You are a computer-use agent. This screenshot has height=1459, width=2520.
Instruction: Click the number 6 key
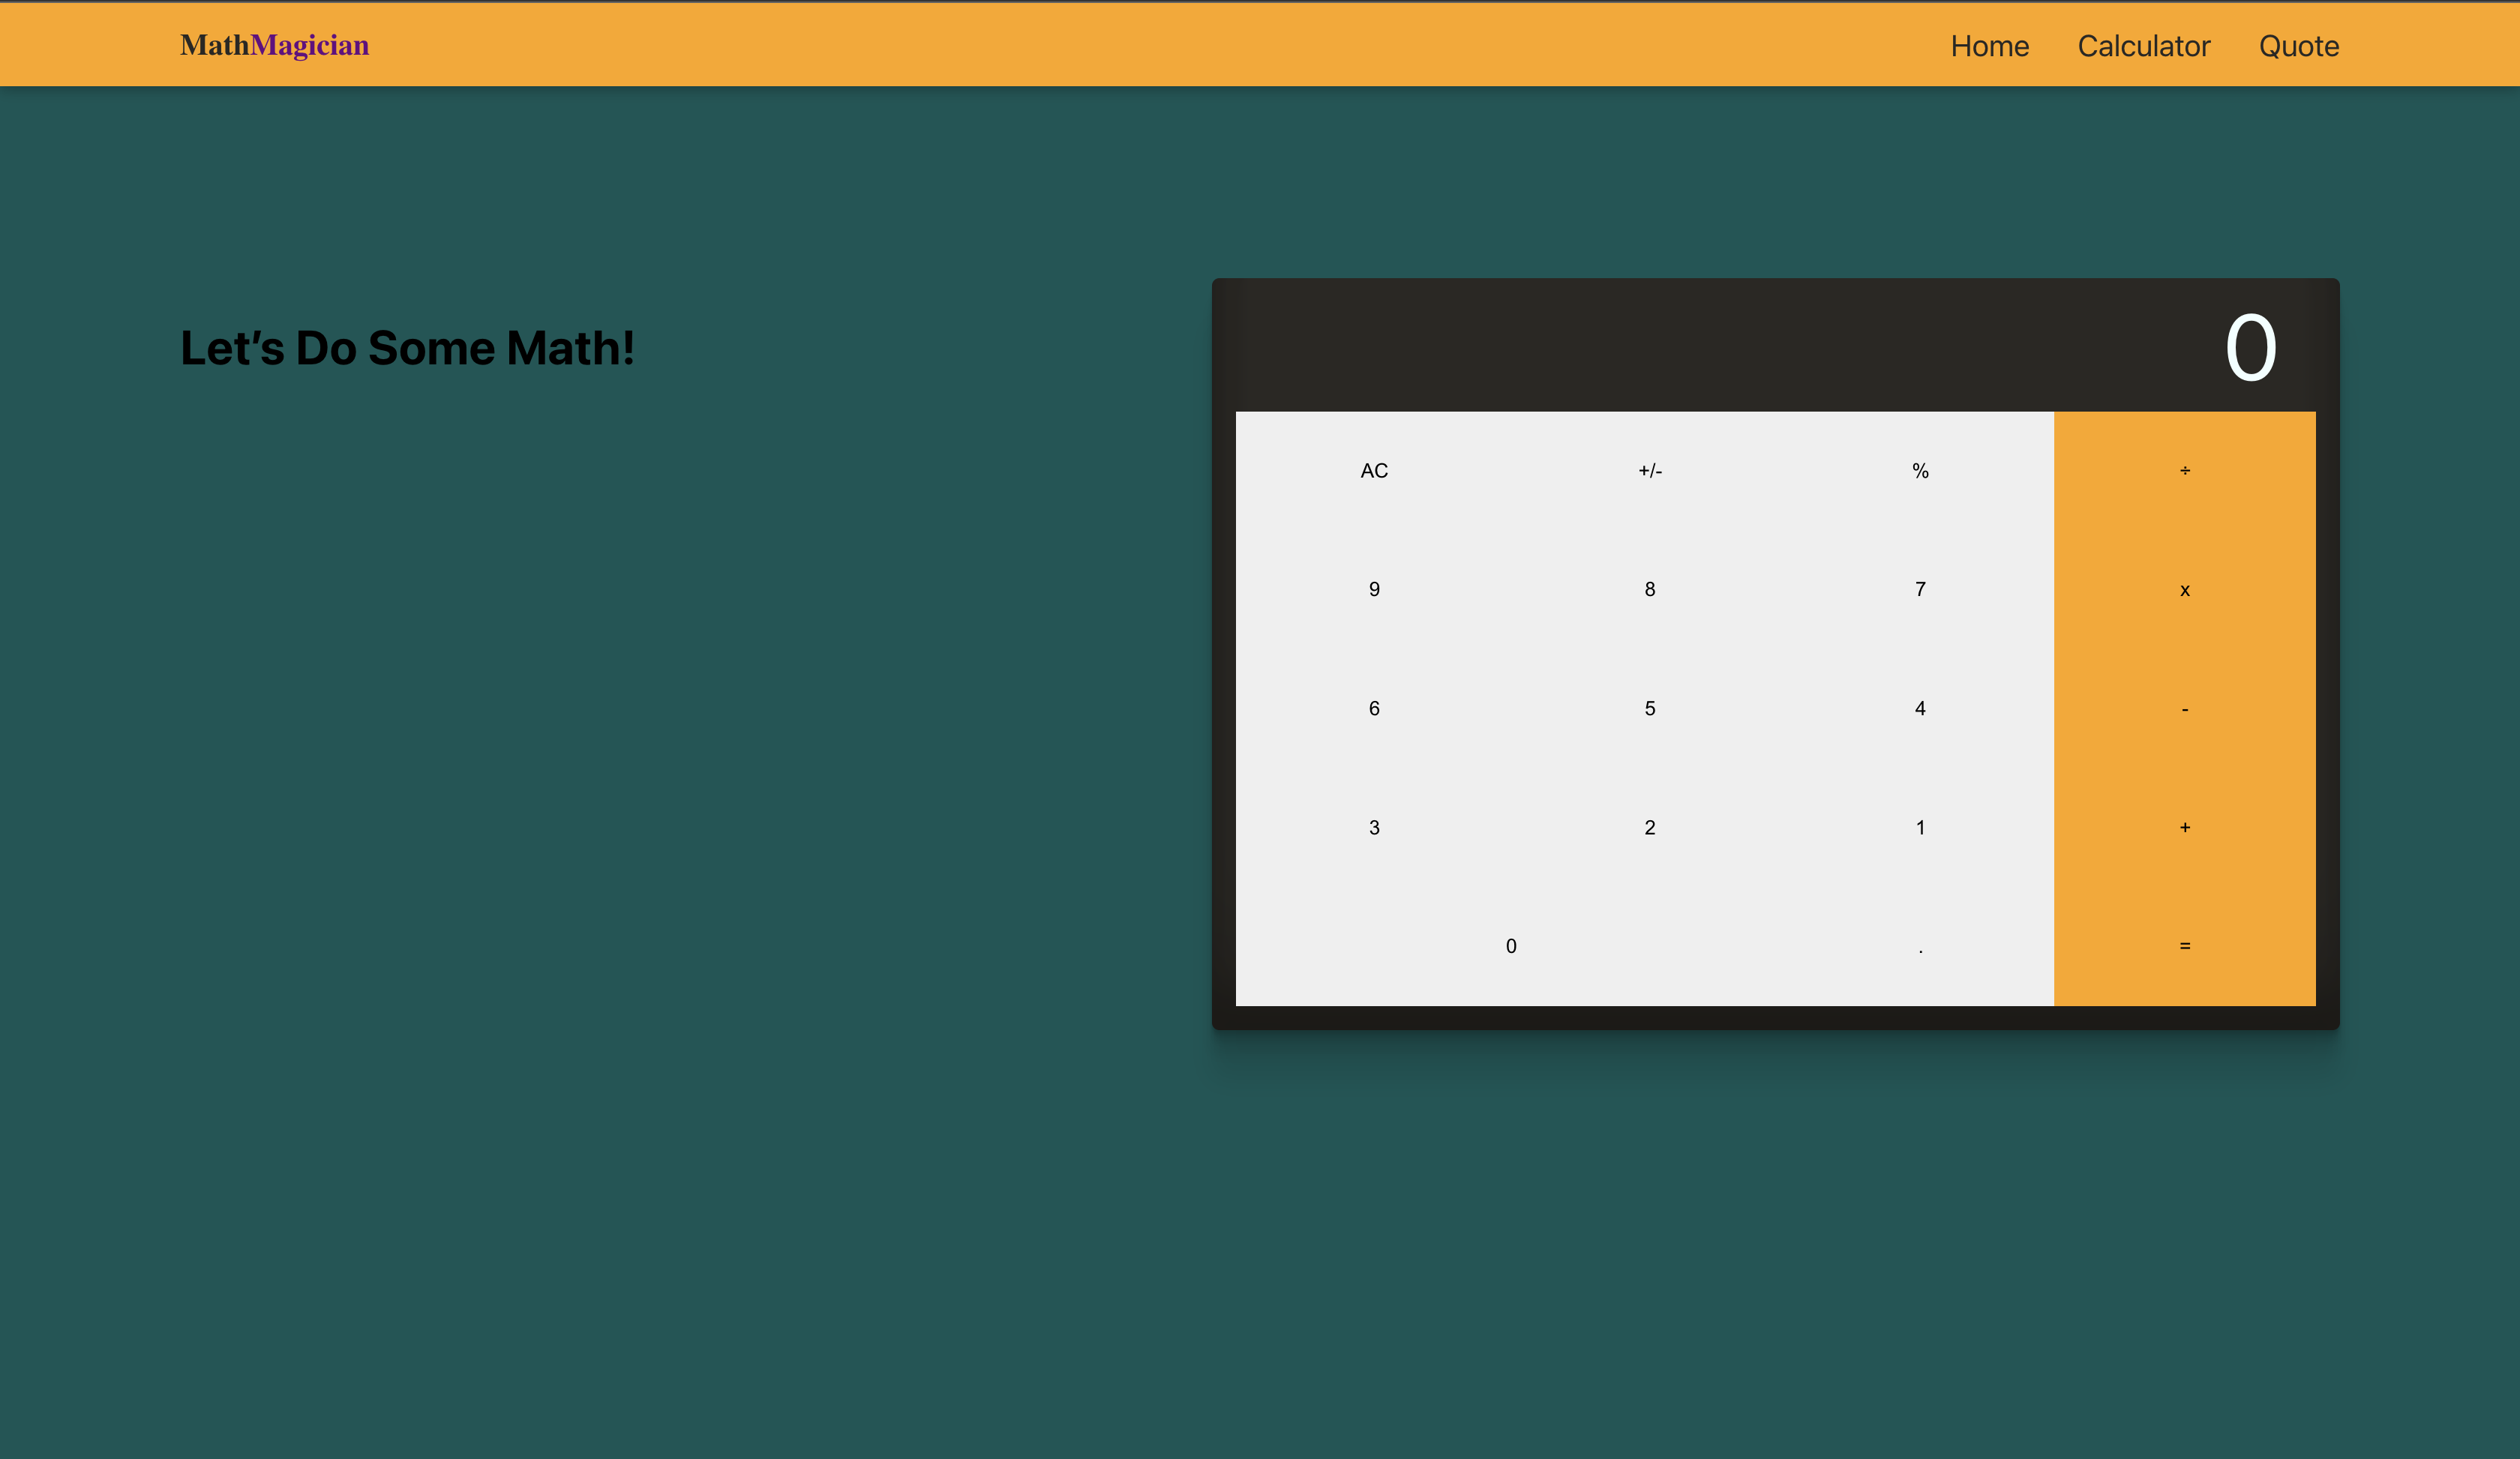click(1374, 708)
